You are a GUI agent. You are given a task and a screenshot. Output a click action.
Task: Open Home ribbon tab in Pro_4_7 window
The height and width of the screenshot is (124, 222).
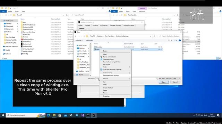(x=10, y=11)
